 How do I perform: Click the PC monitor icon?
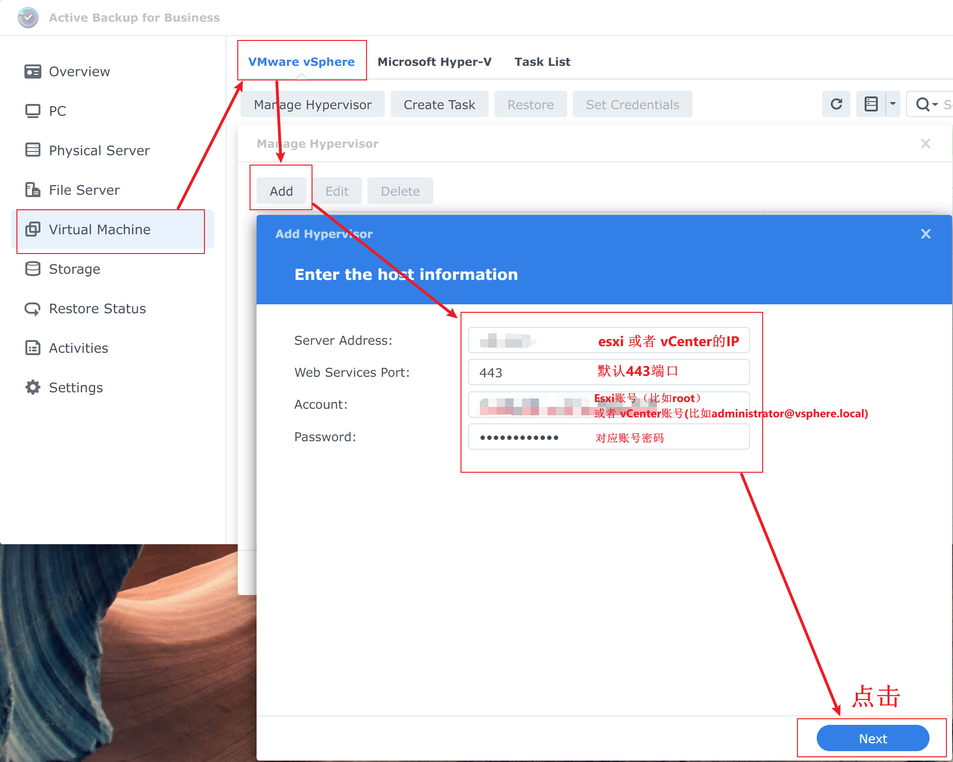click(33, 111)
